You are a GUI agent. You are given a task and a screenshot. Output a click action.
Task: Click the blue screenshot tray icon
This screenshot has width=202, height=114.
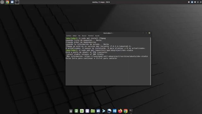[192, 2]
